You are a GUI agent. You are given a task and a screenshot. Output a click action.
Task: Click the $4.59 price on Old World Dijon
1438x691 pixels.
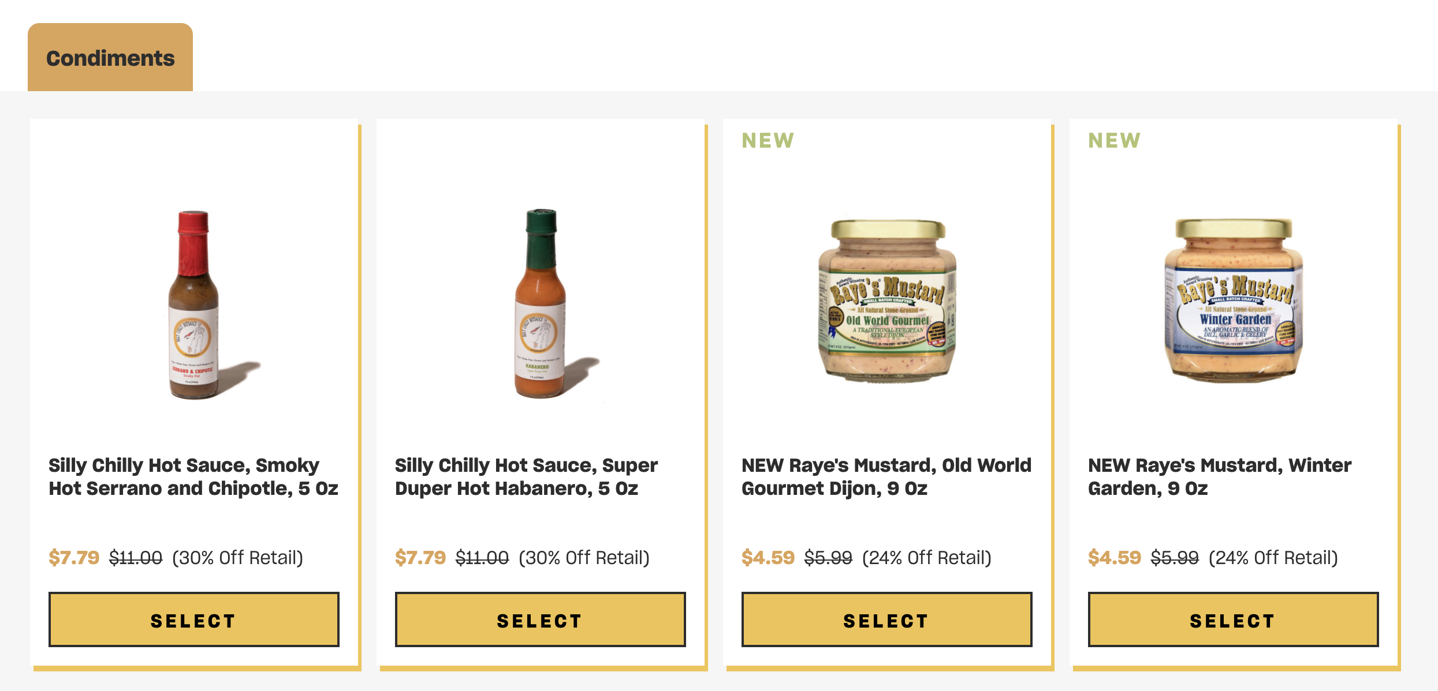click(768, 558)
